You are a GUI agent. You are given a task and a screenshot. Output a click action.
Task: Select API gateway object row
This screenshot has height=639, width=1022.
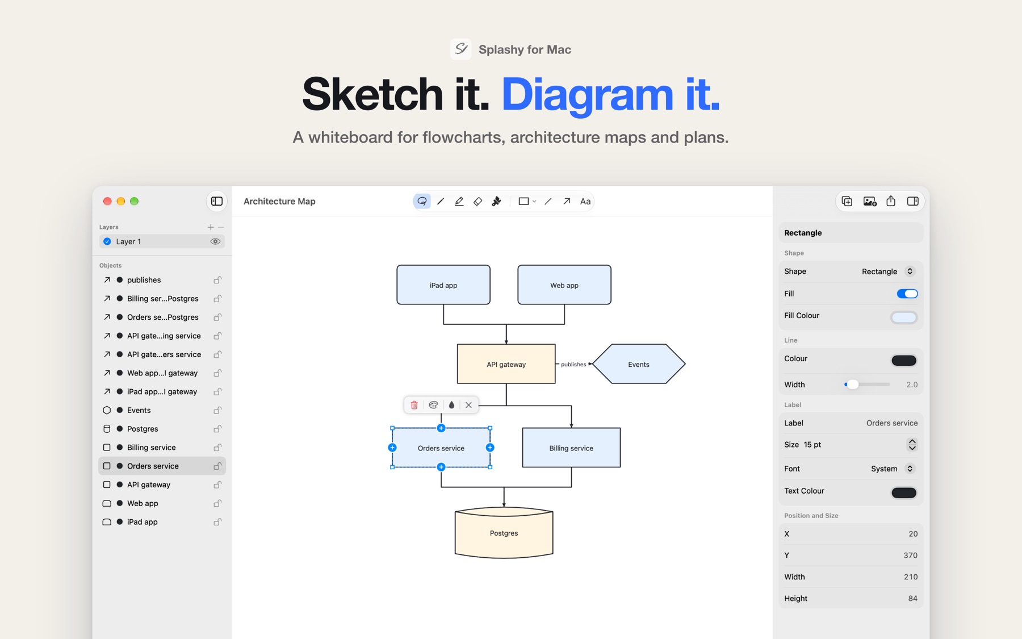click(x=162, y=485)
